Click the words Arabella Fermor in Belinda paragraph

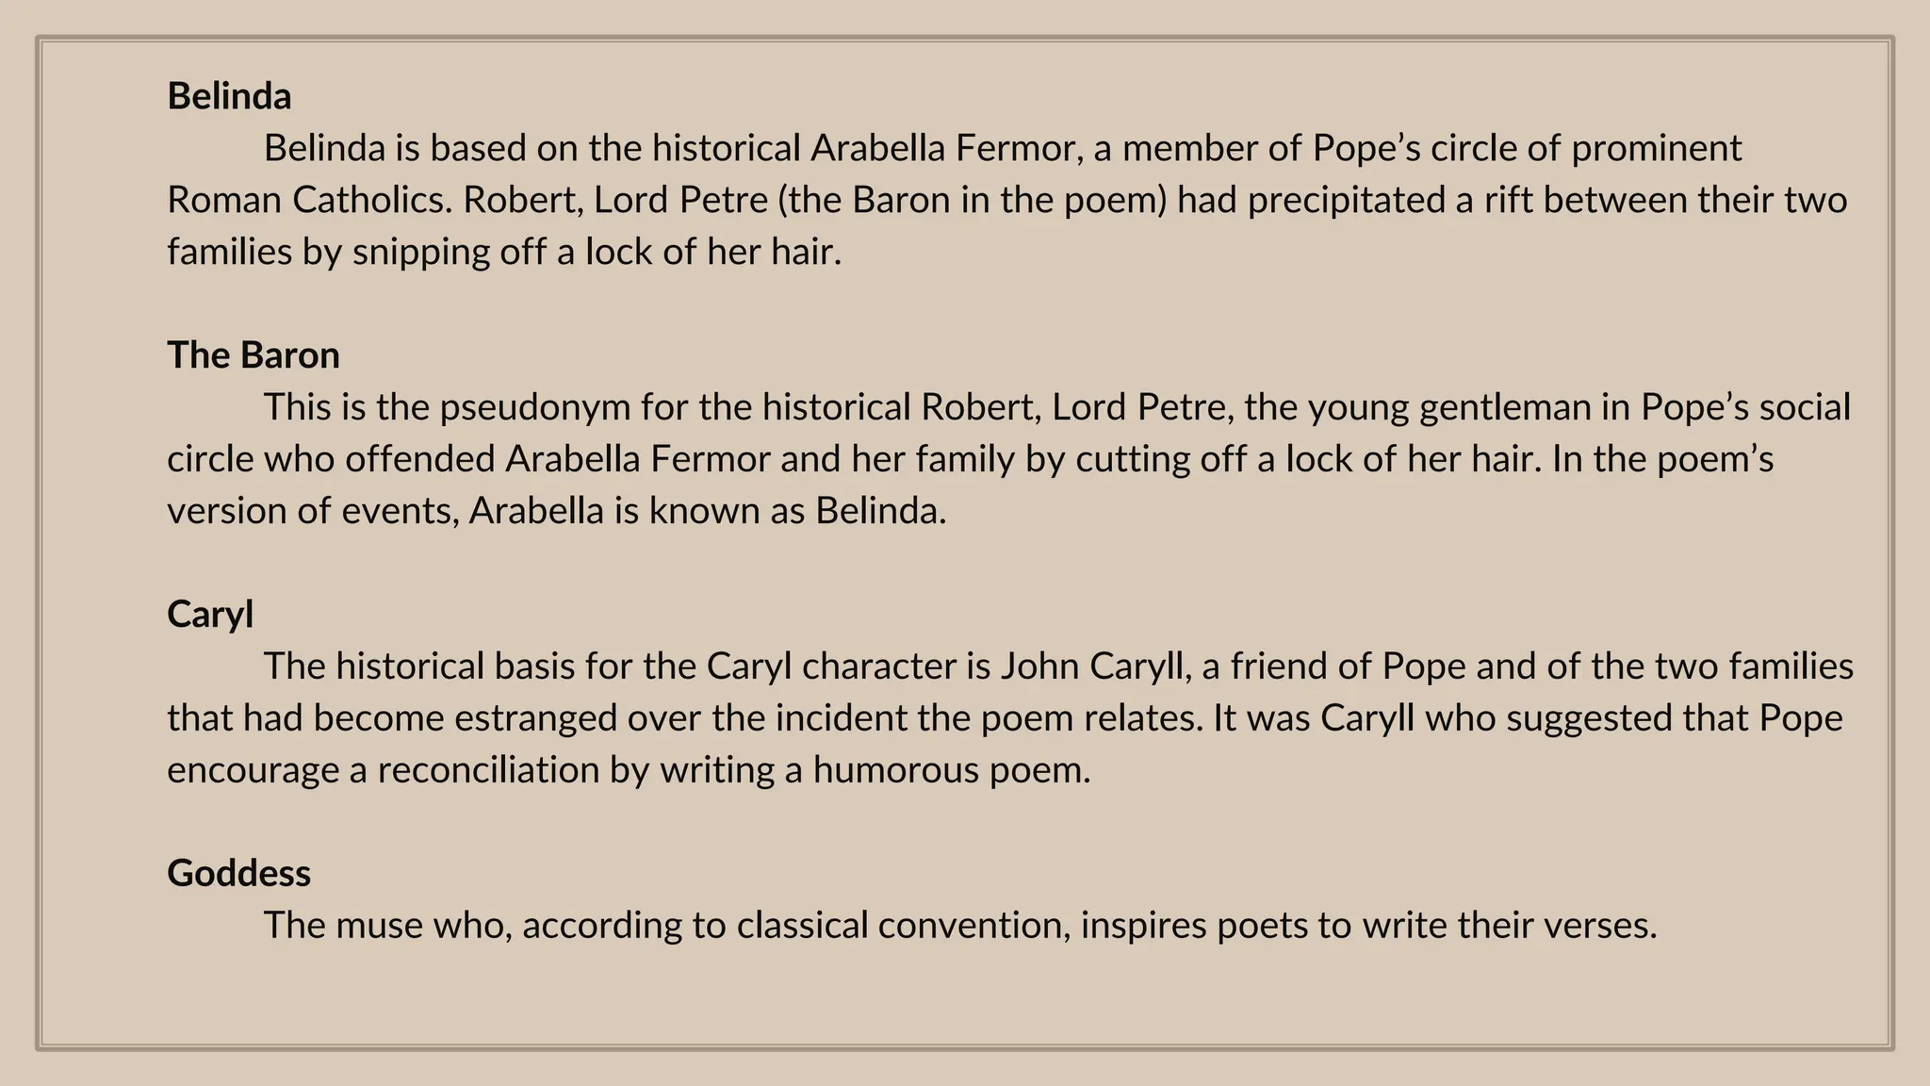(x=941, y=148)
